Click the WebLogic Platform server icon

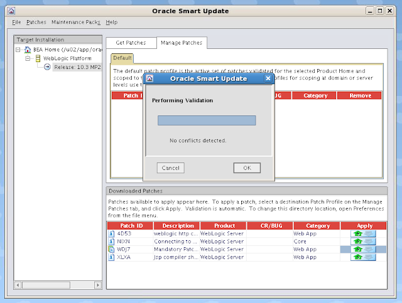click(x=38, y=58)
